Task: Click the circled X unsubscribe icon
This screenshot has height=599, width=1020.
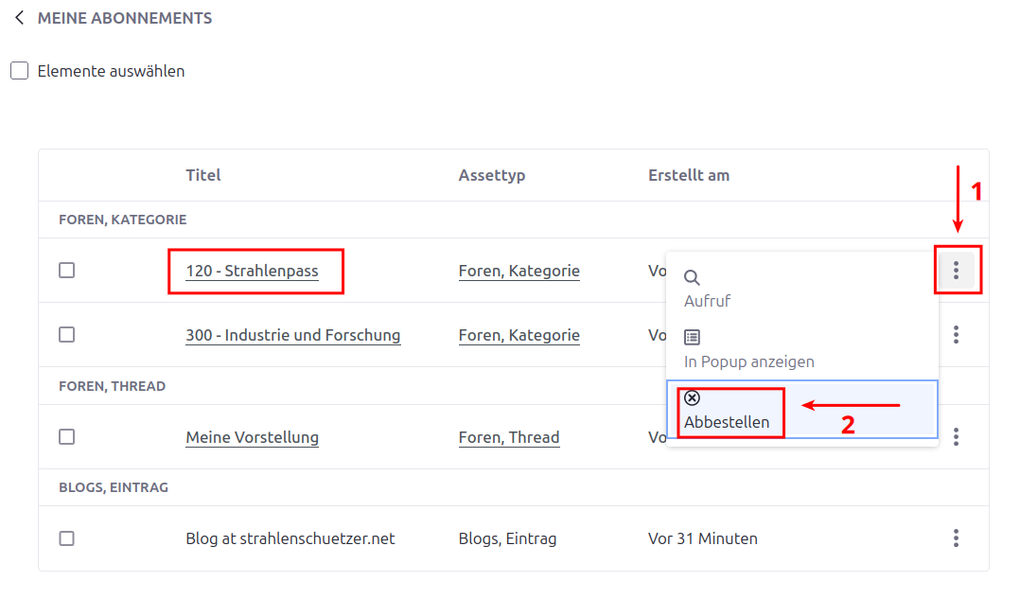Action: tap(692, 398)
